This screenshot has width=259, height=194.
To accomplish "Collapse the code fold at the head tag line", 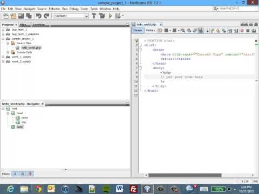I will pos(140,50).
